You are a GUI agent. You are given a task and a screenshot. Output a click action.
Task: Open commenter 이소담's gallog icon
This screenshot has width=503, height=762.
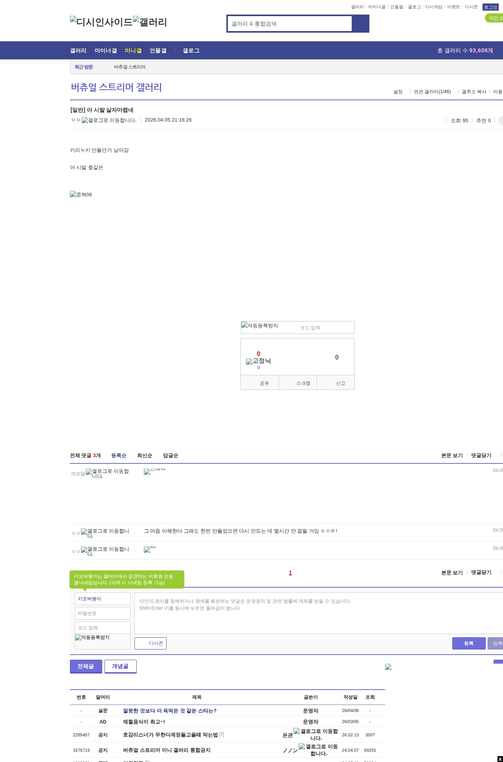[107, 473]
